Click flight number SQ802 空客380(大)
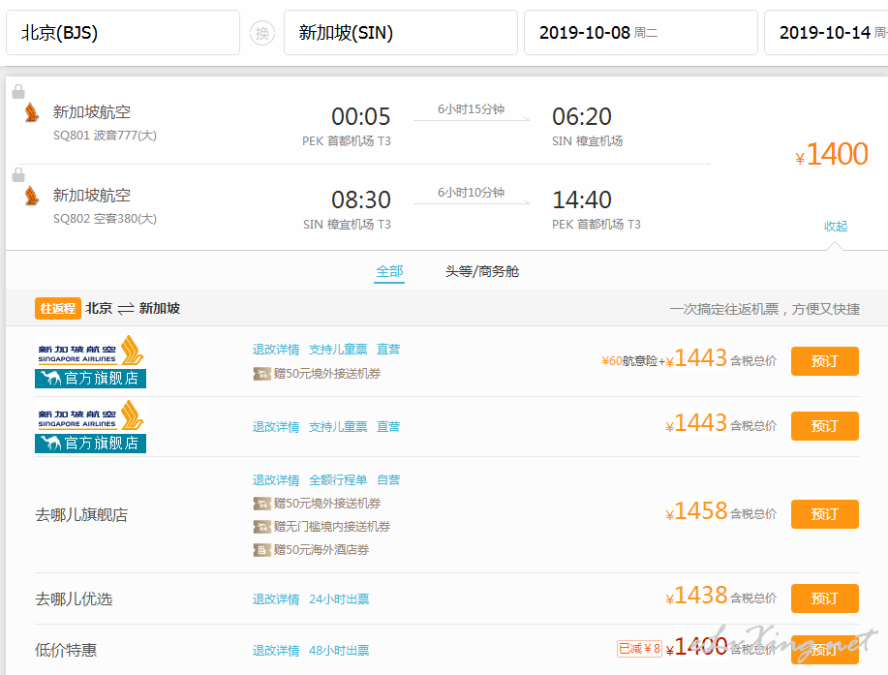The width and height of the screenshot is (888, 675). [105, 219]
